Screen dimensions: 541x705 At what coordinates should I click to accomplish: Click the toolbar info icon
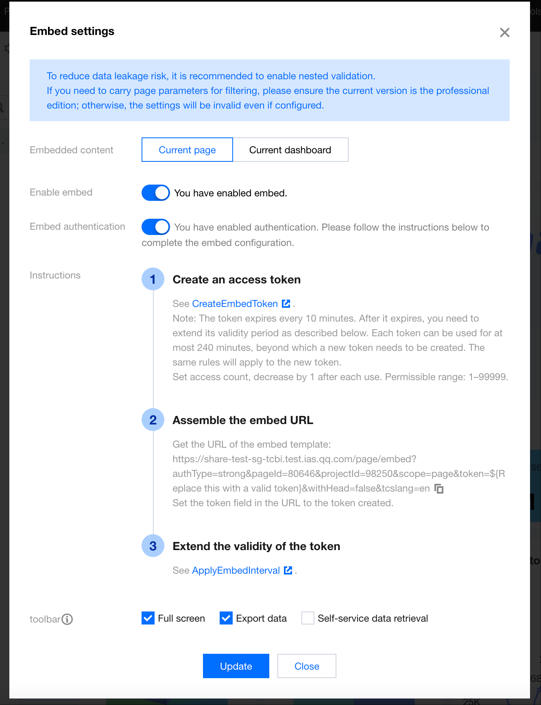pos(67,619)
